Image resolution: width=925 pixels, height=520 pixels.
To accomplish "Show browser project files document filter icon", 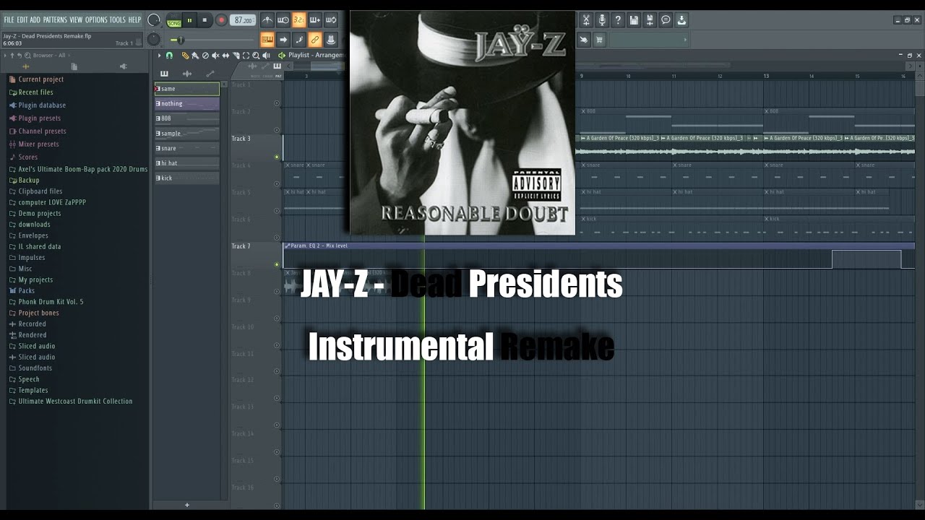I will pyautogui.click(x=74, y=66).
